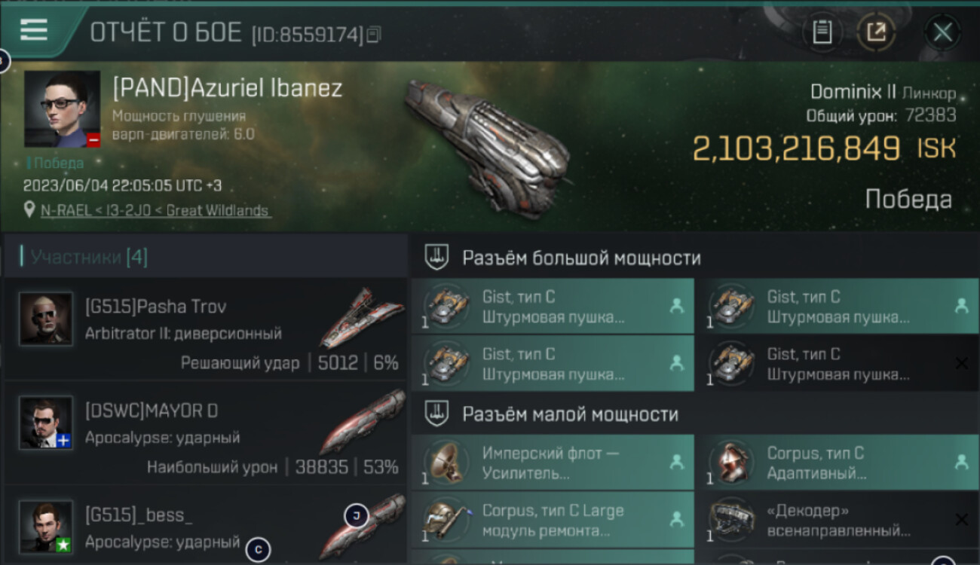Click Azuriel Ibanez's portrait

[62, 109]
